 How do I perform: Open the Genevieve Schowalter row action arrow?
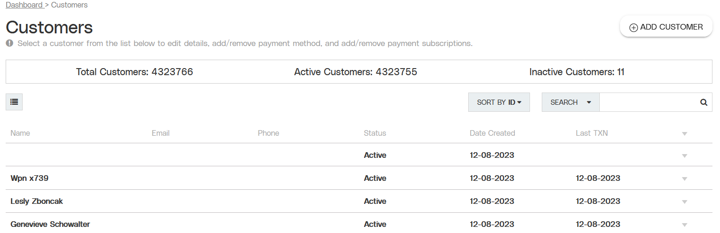pyautogui.click(x=685, y=225)
